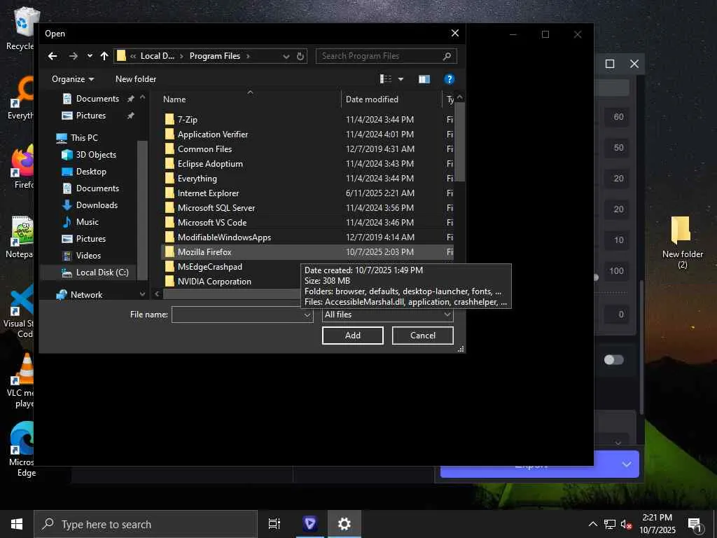Go up one folder level

[104, 56]
